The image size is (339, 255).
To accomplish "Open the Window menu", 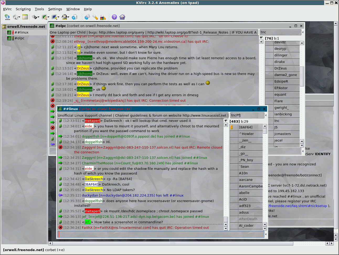I will [x=73, y=9].
